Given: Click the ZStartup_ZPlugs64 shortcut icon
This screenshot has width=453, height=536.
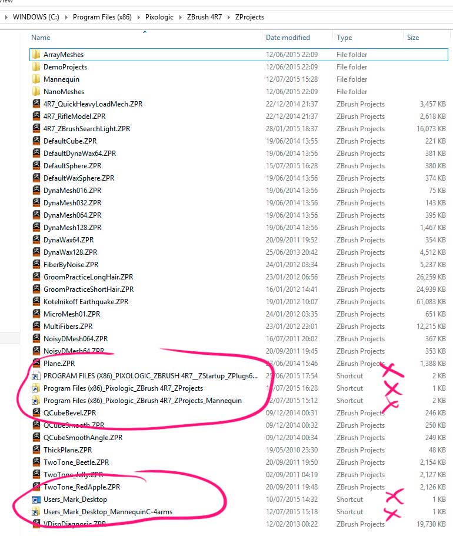Looking at the screenshot, I should [35, 376].
